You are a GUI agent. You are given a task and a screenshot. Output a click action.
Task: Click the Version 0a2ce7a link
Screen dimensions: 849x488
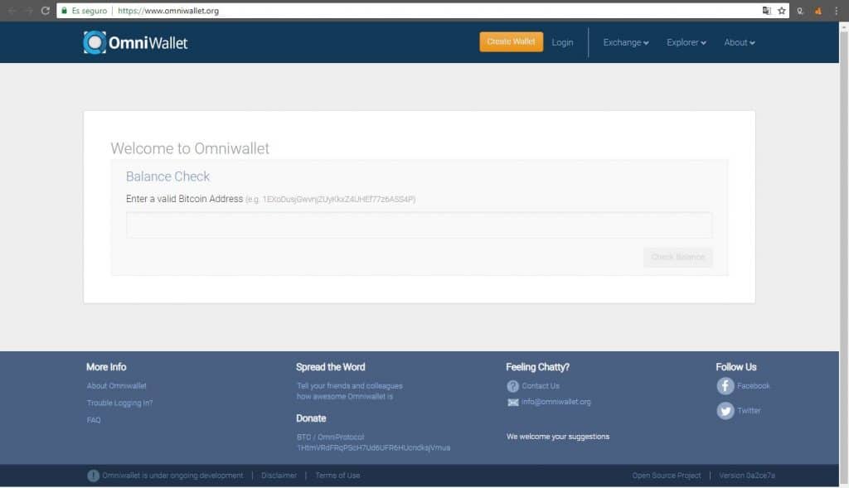(747, 476)
